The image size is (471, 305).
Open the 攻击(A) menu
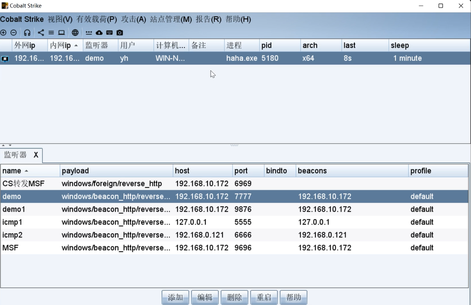[134, 19]
